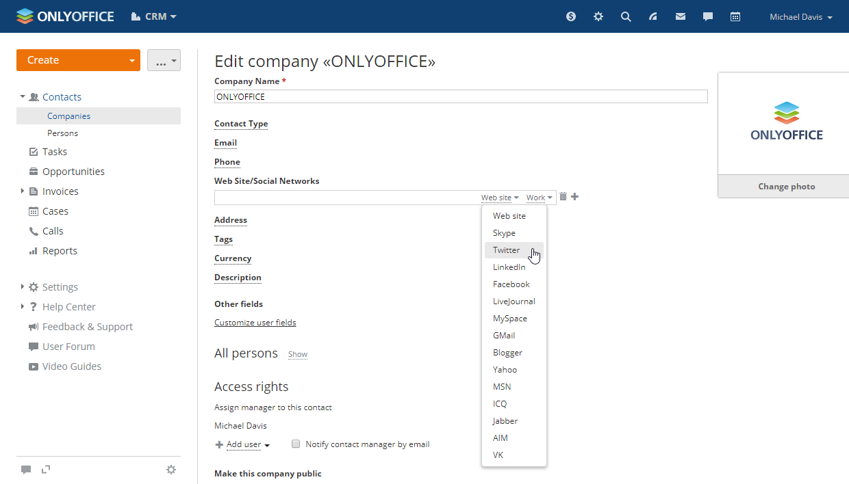Open User Forum link
This screenshot has width=849, height=484.
click(x=68, y=347)
